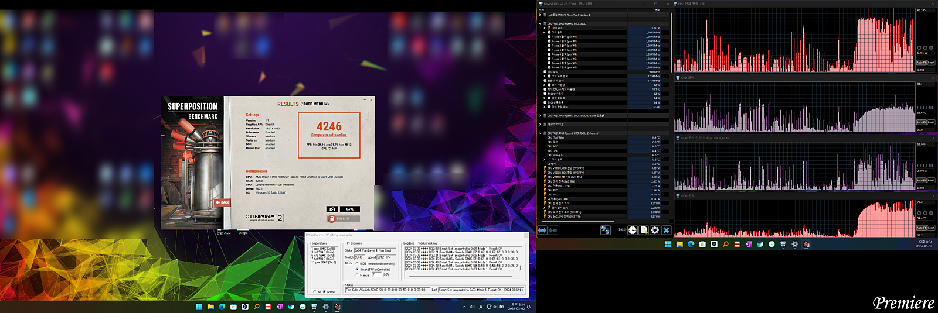Open the orange magnifier app on left taskbar
938x313 pixels.
click(257, 307)
